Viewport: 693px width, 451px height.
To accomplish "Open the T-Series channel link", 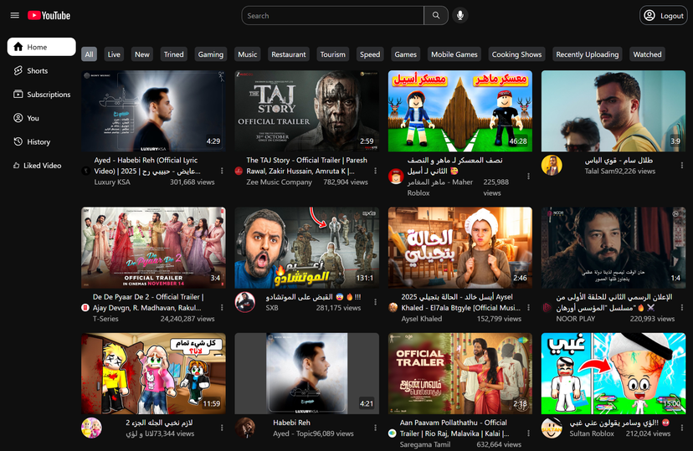I will tap(105, 319).
